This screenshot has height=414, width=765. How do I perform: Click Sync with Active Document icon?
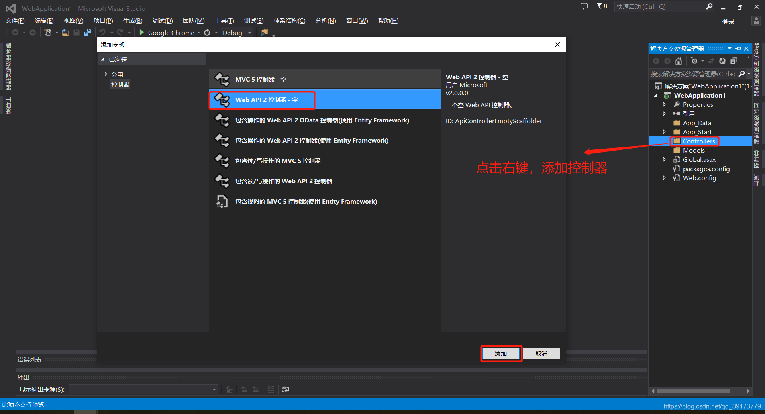[711, 61]
